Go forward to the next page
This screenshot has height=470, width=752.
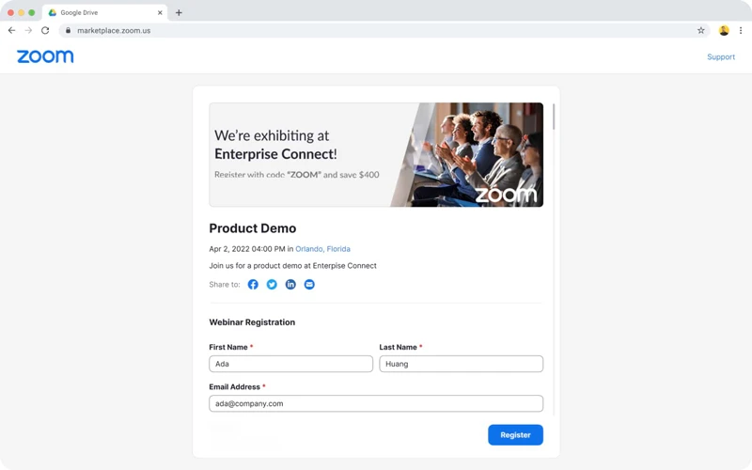pyautogui.click(x=28, y=30)
